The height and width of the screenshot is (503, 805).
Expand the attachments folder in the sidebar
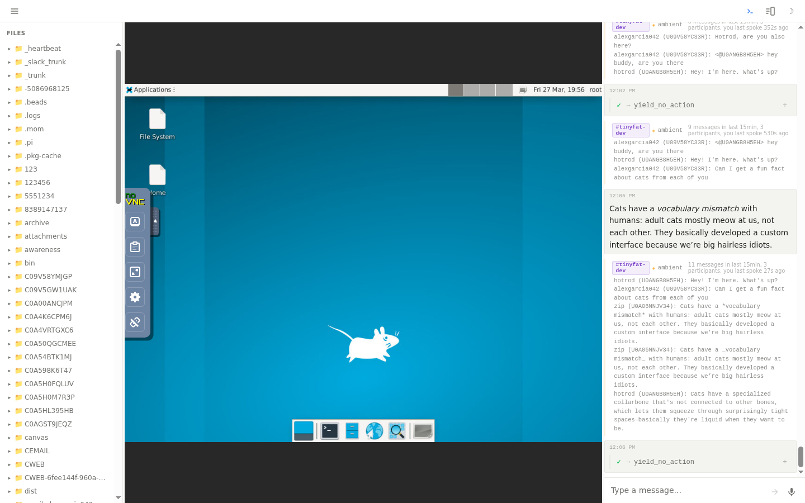pyautogui.click(x=10, y=236)
